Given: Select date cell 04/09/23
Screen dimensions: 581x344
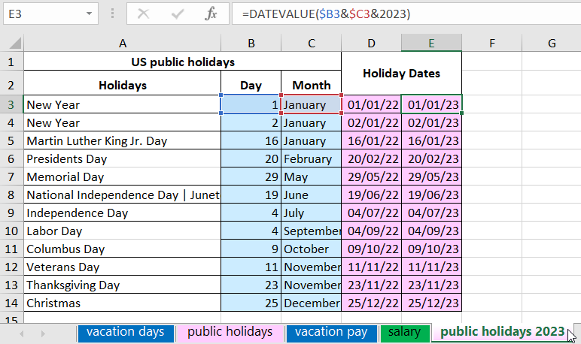Looking at the screenshot, I should click(432, 231).
